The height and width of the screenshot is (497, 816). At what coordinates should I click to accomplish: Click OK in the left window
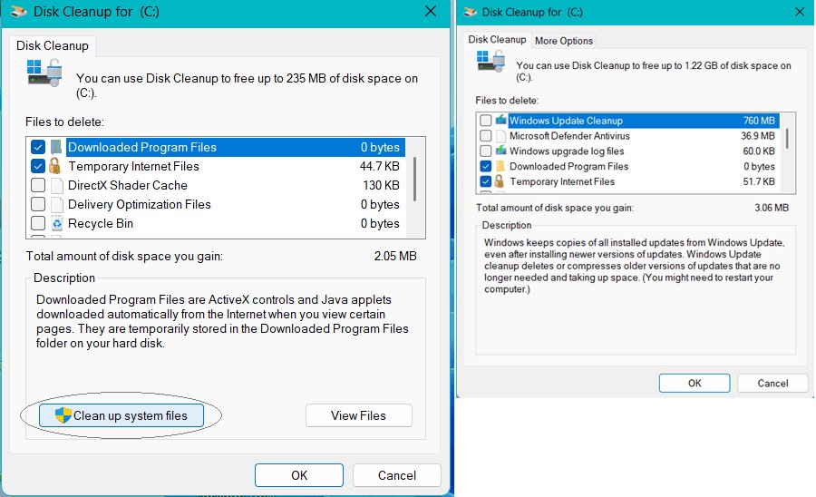click(x=299, y=475)
